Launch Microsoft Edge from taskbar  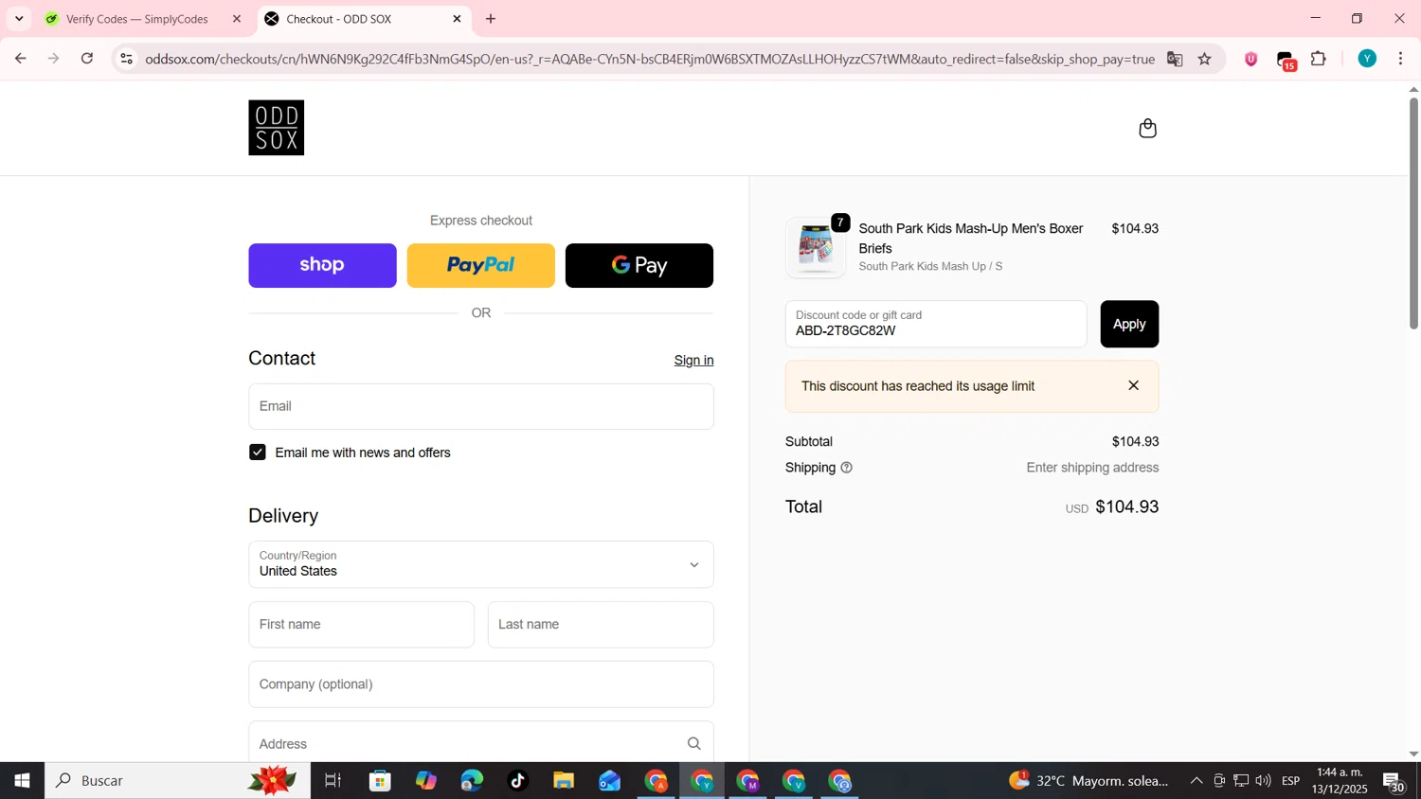click(472, 781)
